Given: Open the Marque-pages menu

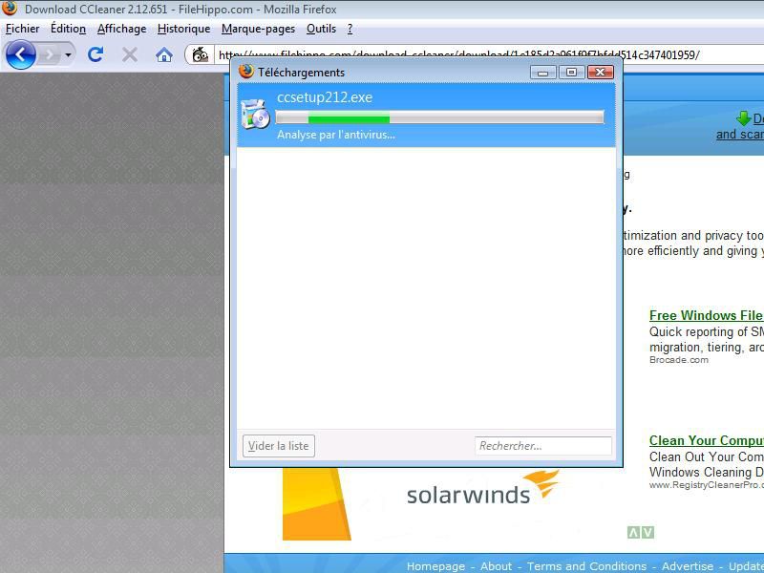Looking at the screenshot, I should pyautogui.click(x=258, y=29).
